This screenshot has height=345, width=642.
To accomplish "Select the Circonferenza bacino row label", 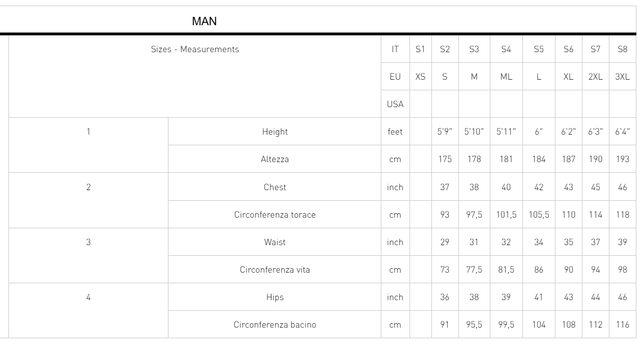I will pos(275,325).
